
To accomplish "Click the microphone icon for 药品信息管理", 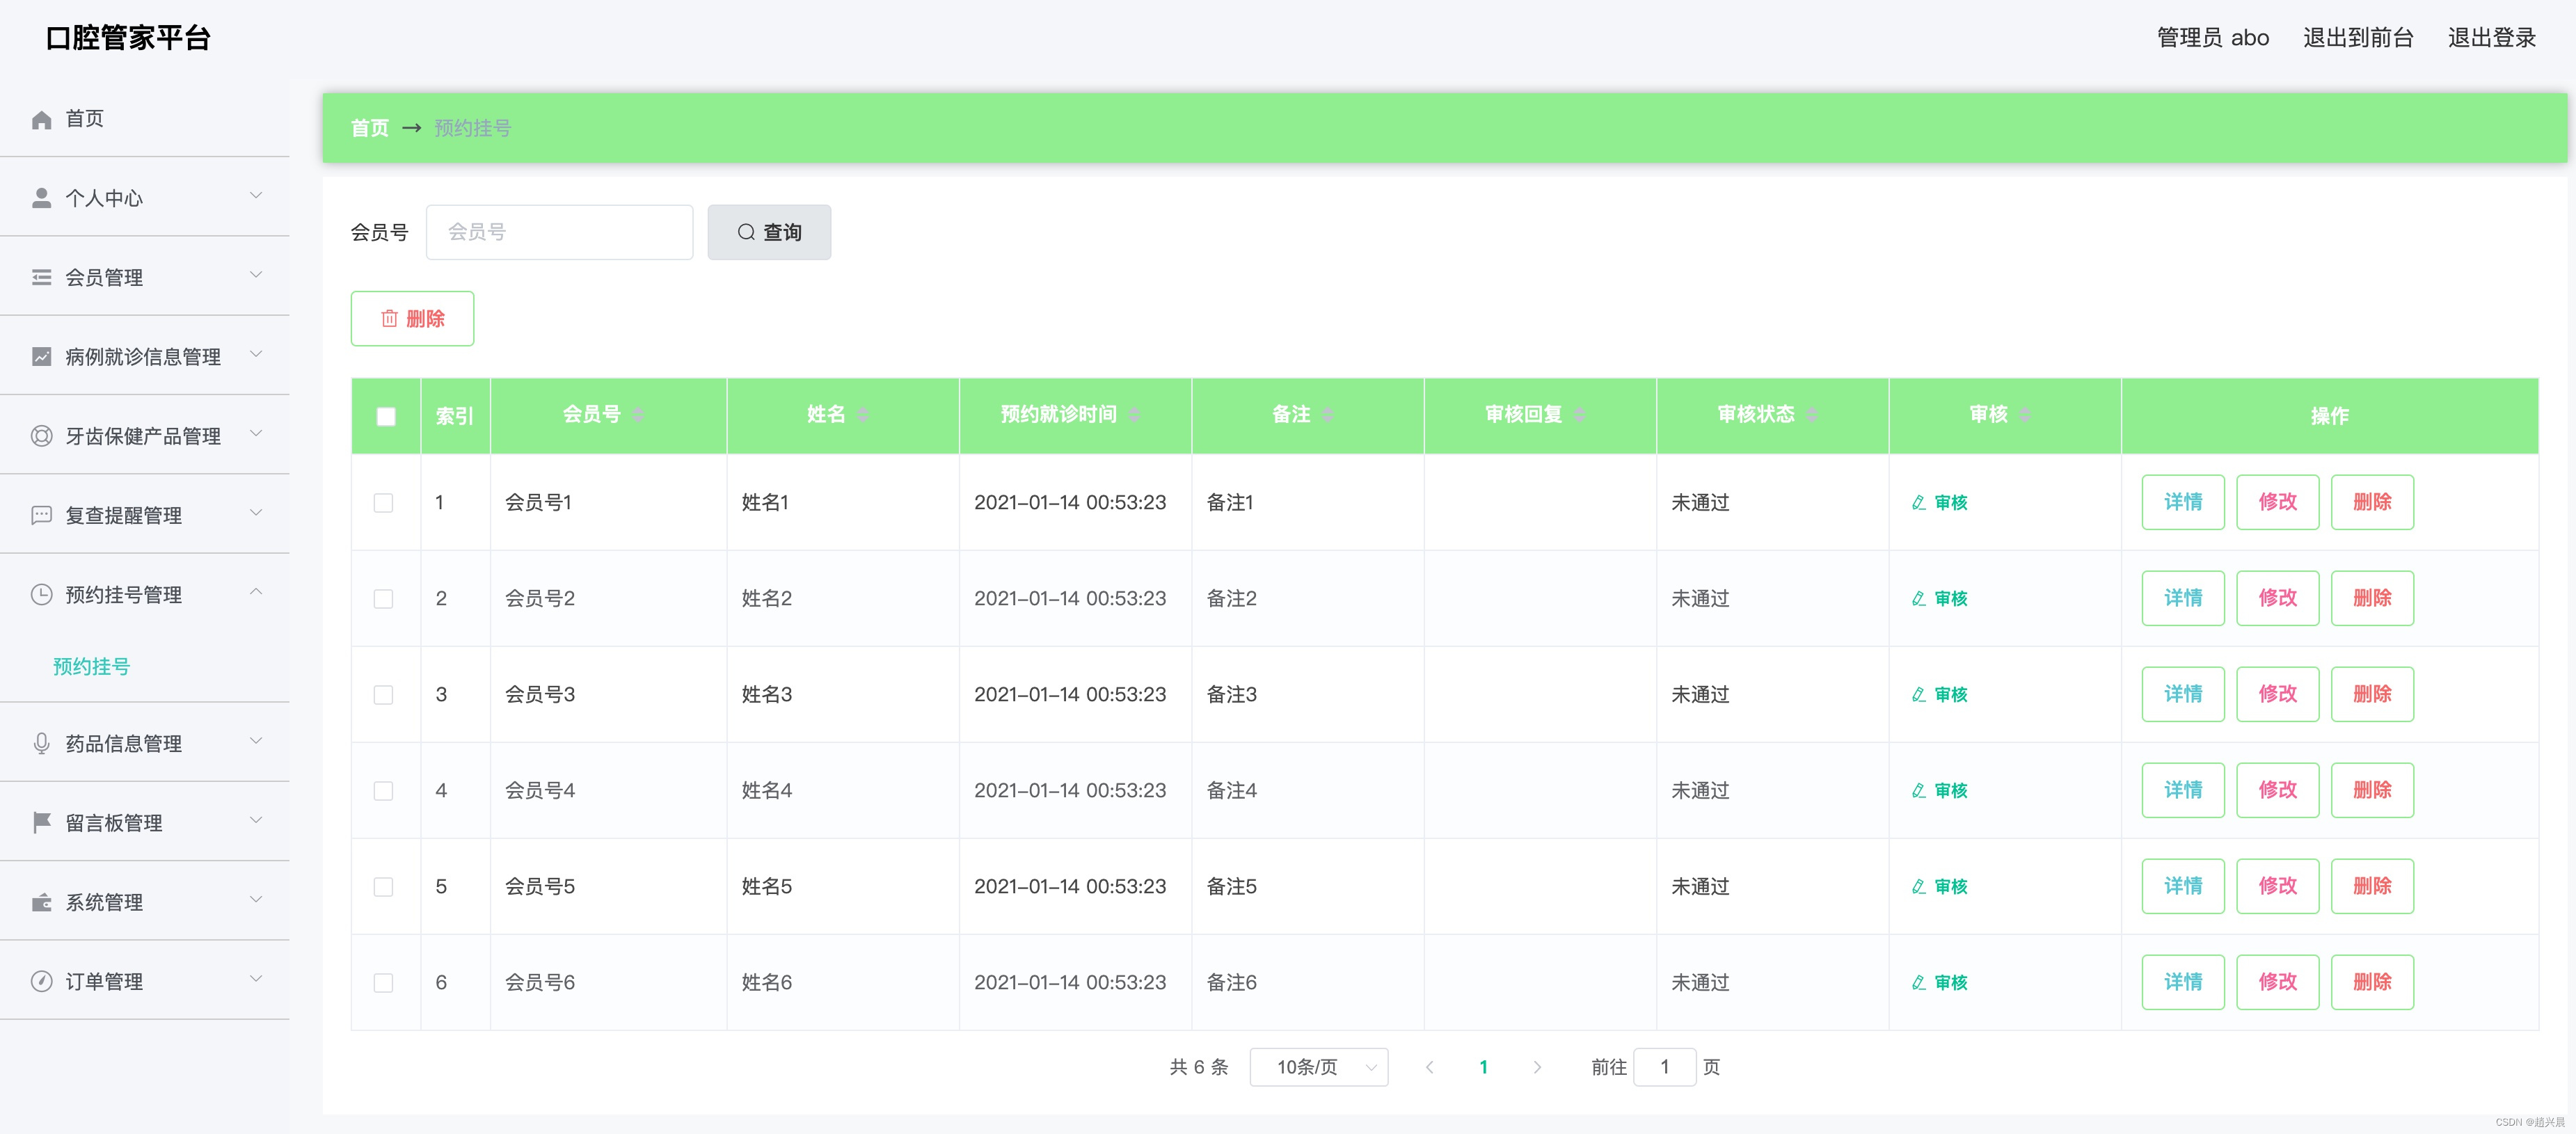I will point(41,743).
